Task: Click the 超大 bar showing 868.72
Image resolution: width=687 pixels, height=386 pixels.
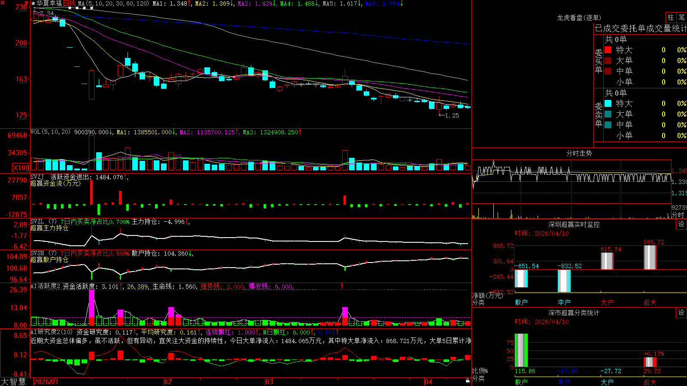Action: (x=650, y=257)
